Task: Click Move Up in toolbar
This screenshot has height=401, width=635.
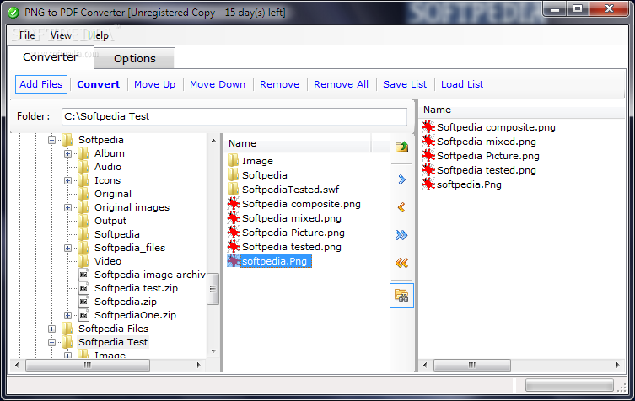Action: (154, 84)
